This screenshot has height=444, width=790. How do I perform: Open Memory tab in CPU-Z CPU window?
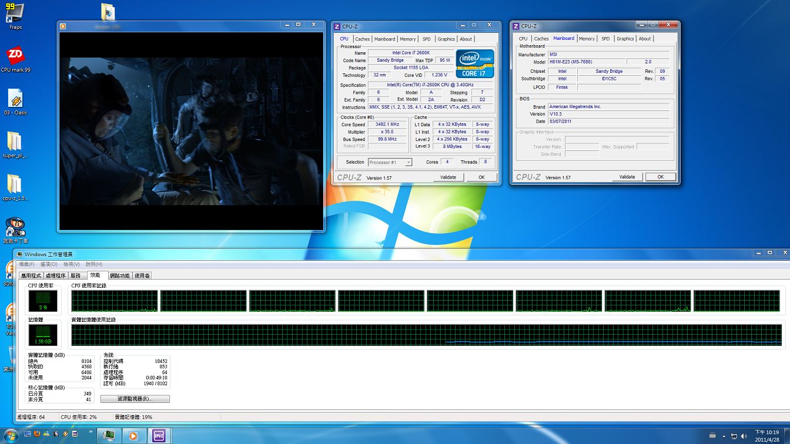tap(407, 39)
